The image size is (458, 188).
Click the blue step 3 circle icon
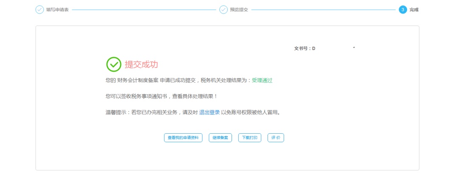403,10
